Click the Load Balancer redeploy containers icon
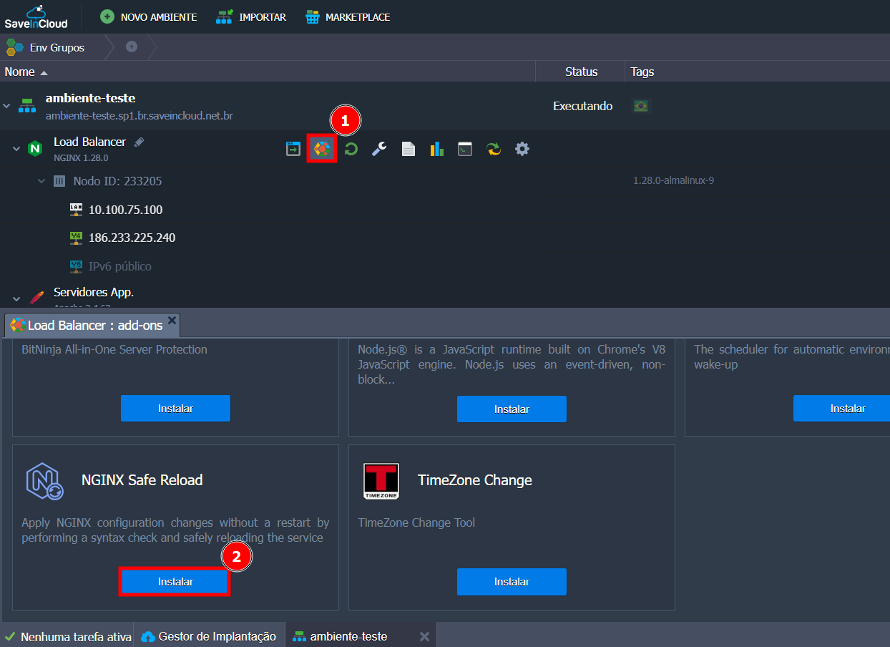 pyautogui.click(x=494, y=149)
